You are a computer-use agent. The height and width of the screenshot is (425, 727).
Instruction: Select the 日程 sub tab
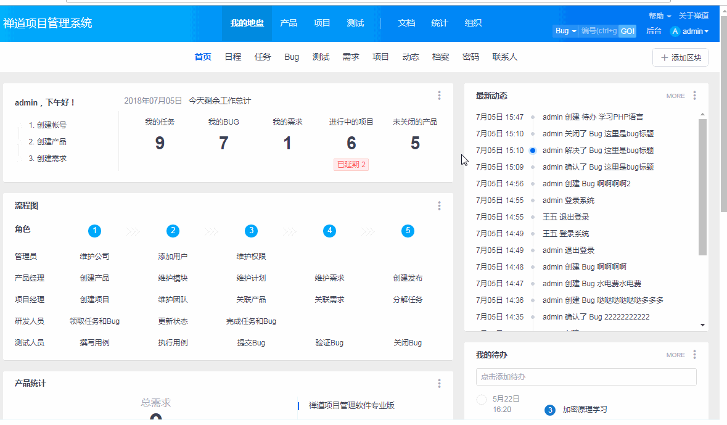click(232, 57)
